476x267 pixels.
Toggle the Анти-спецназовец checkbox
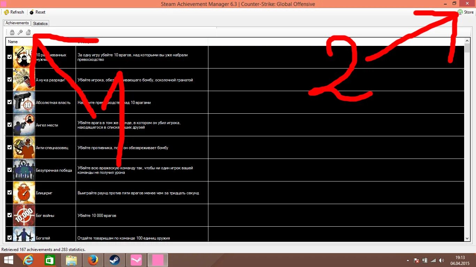pyautogui.click(x=10, y=147)
